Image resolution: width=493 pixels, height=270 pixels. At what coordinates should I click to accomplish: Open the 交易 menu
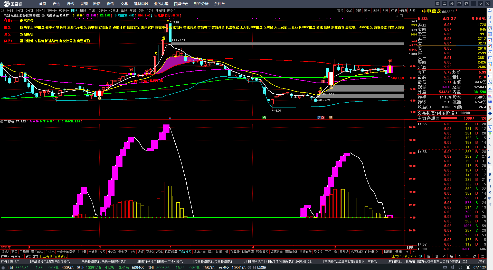(124, 4)
